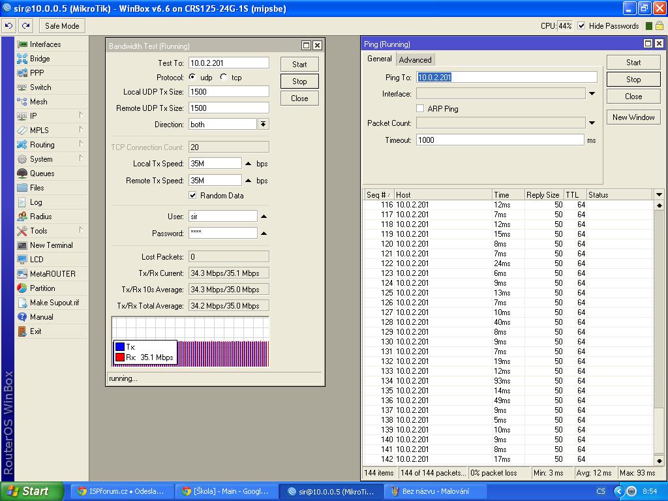Toggle the Random Data checkbox
This screenshot has width=668, height=501.
192,196
